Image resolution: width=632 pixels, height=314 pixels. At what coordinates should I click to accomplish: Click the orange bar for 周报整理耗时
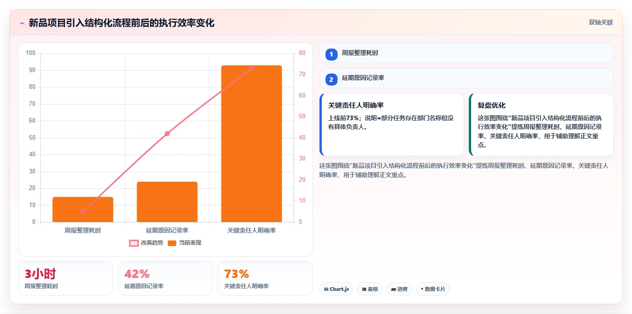(x=83, y=209)
